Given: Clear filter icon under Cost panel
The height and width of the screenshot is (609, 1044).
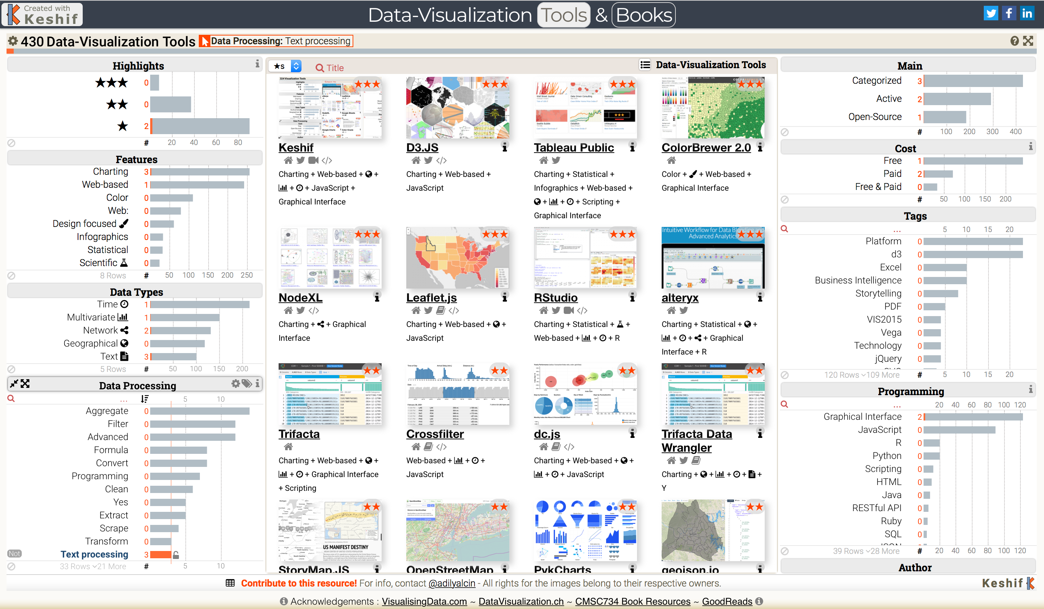Looking at the screenshot, I should (x=785, y=199).
